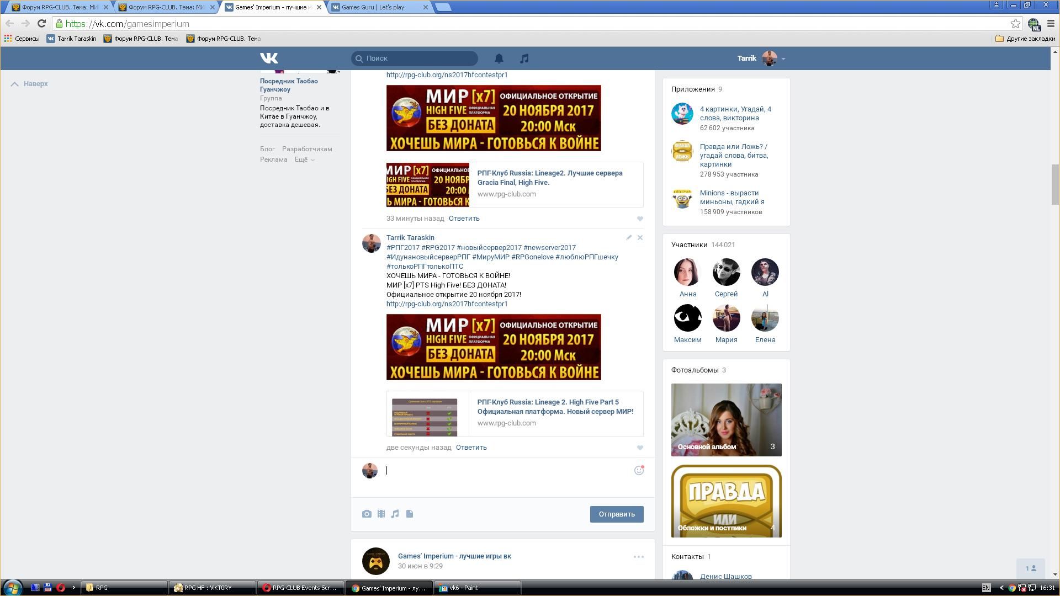Open the Tarrik Taraskin bookmark
Image resolution: width=1060 pixels, height=596 pixels.
coord(71,39)
